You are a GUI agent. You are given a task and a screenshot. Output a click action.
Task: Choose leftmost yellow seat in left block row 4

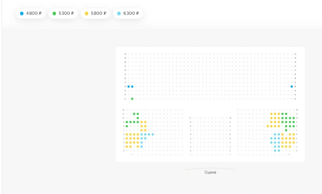point(127,142)
